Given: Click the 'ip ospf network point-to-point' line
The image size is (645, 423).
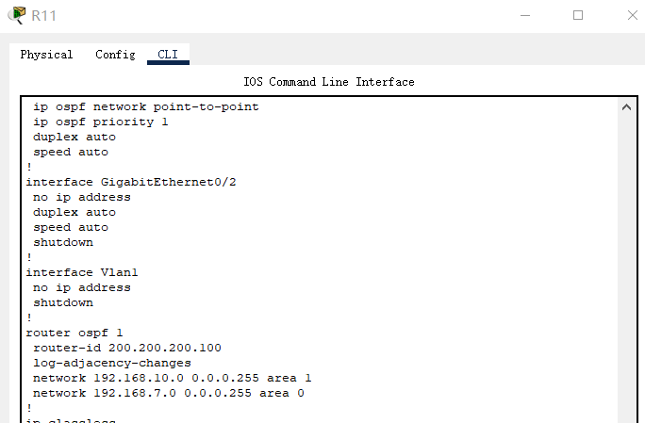Looking at the screenshot, I should point(146,106).
